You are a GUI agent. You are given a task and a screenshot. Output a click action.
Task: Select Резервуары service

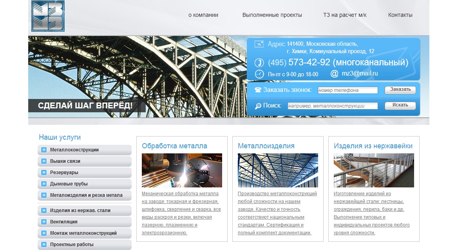(x=85, y=173)
